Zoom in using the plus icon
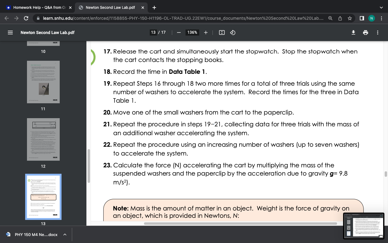Screen dimensions: 388x243 coord(206,32)
